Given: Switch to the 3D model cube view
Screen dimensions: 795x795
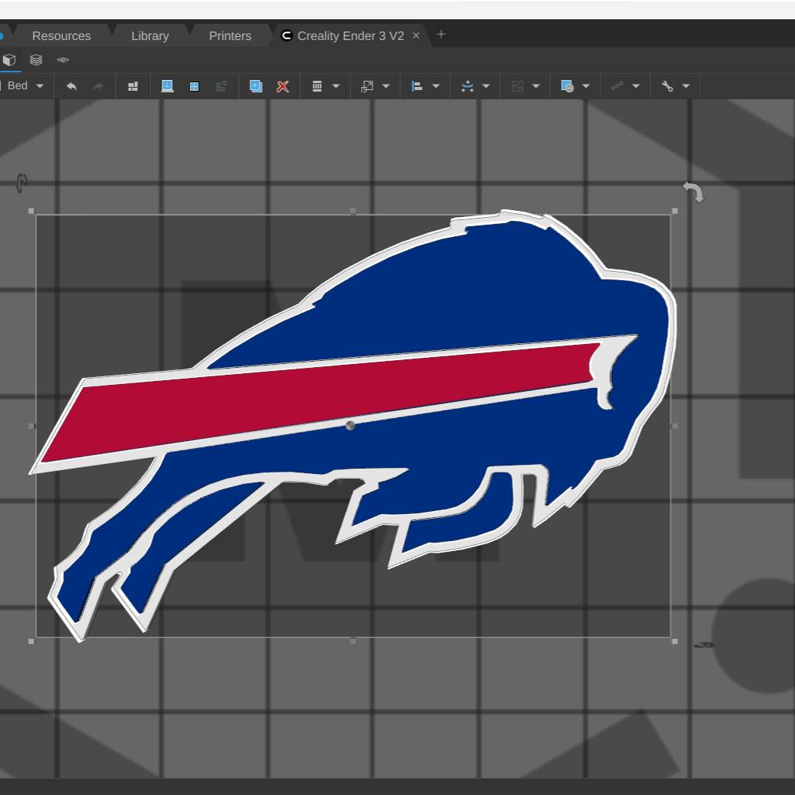Looking at the screenshot, I should click(9, 59).
